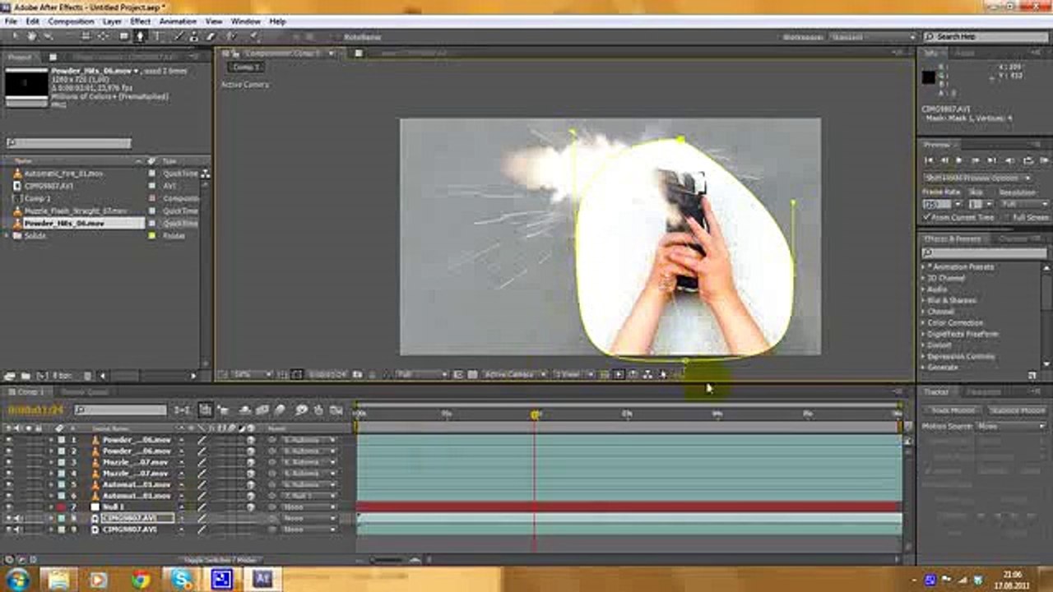Enable motion blur timeline icon
This screenshot has width=1053, height=592.
pyautogui.click(x=281, y=409)
